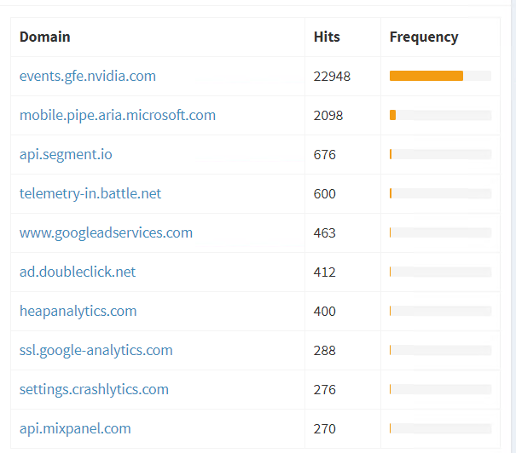Select the telemetry-in.battle.net link
The image size is (516, 453).
pyautogui.click(x=90, y=193)
